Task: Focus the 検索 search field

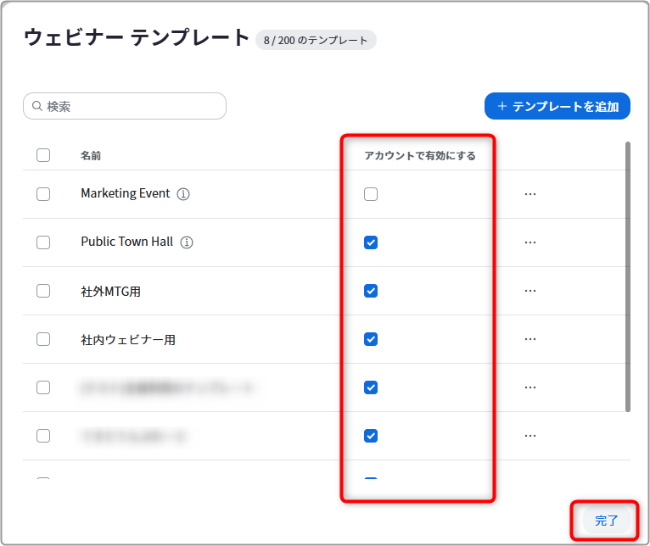Action: 125,106
